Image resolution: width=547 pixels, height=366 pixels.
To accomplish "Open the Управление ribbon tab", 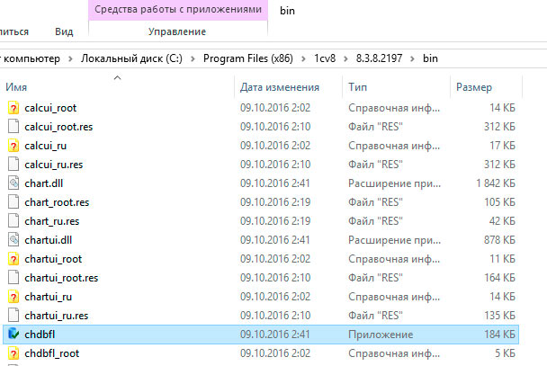I will [x=177, y=31].
